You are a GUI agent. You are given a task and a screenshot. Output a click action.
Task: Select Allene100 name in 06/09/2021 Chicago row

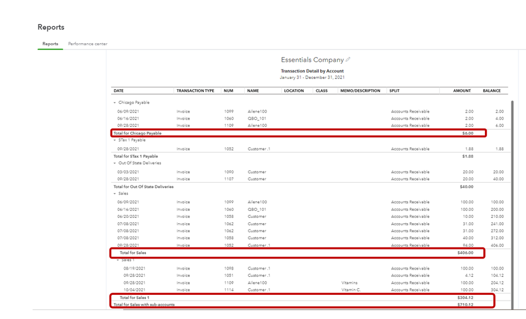[257, 112]
